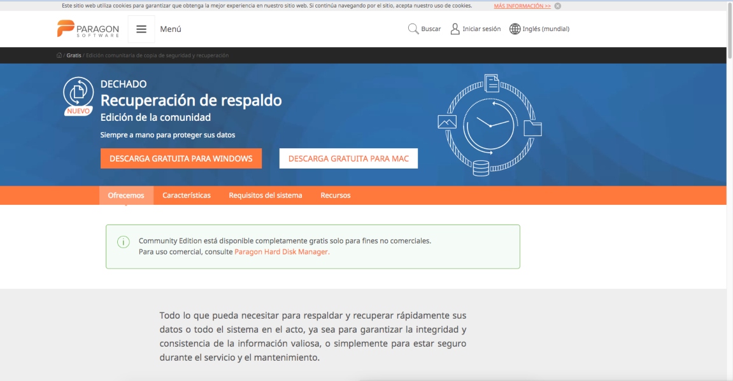The height and width of the screenshot is (381, 733).
Task: Click the database icon on illustration
Action: (x=481, y=168)
